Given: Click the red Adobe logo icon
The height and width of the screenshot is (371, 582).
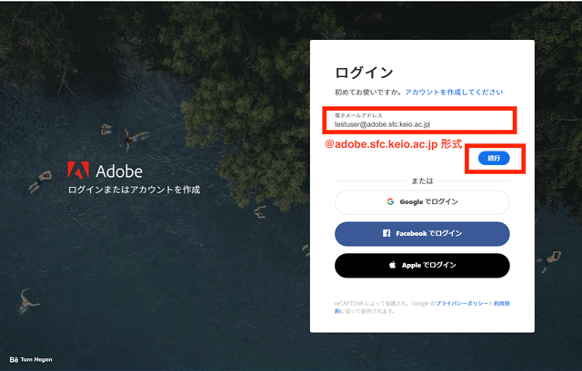Looking at the screenshot, I should (77, 170).
